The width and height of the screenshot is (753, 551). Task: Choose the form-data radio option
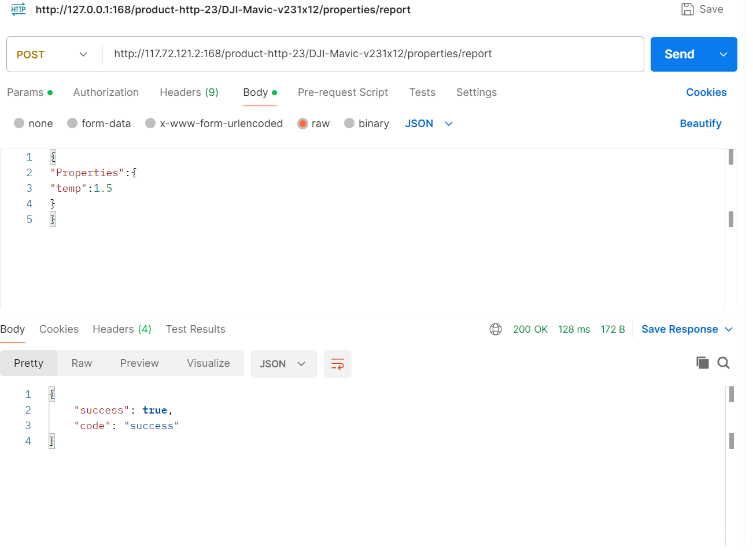72,123
